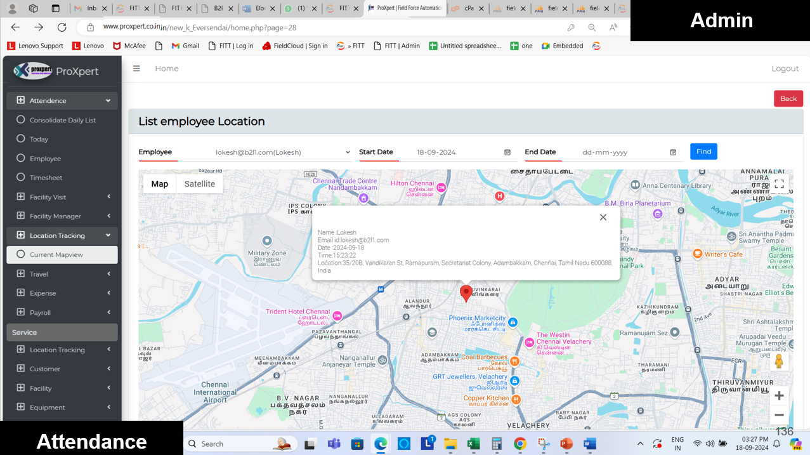Open Start Date calendar picker icon

point(507,152)
